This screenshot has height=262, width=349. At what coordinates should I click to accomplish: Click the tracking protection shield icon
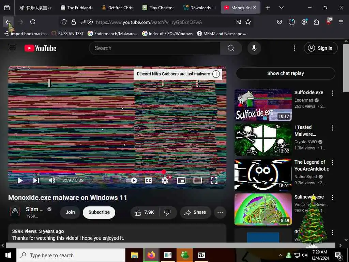click(64, 22)
